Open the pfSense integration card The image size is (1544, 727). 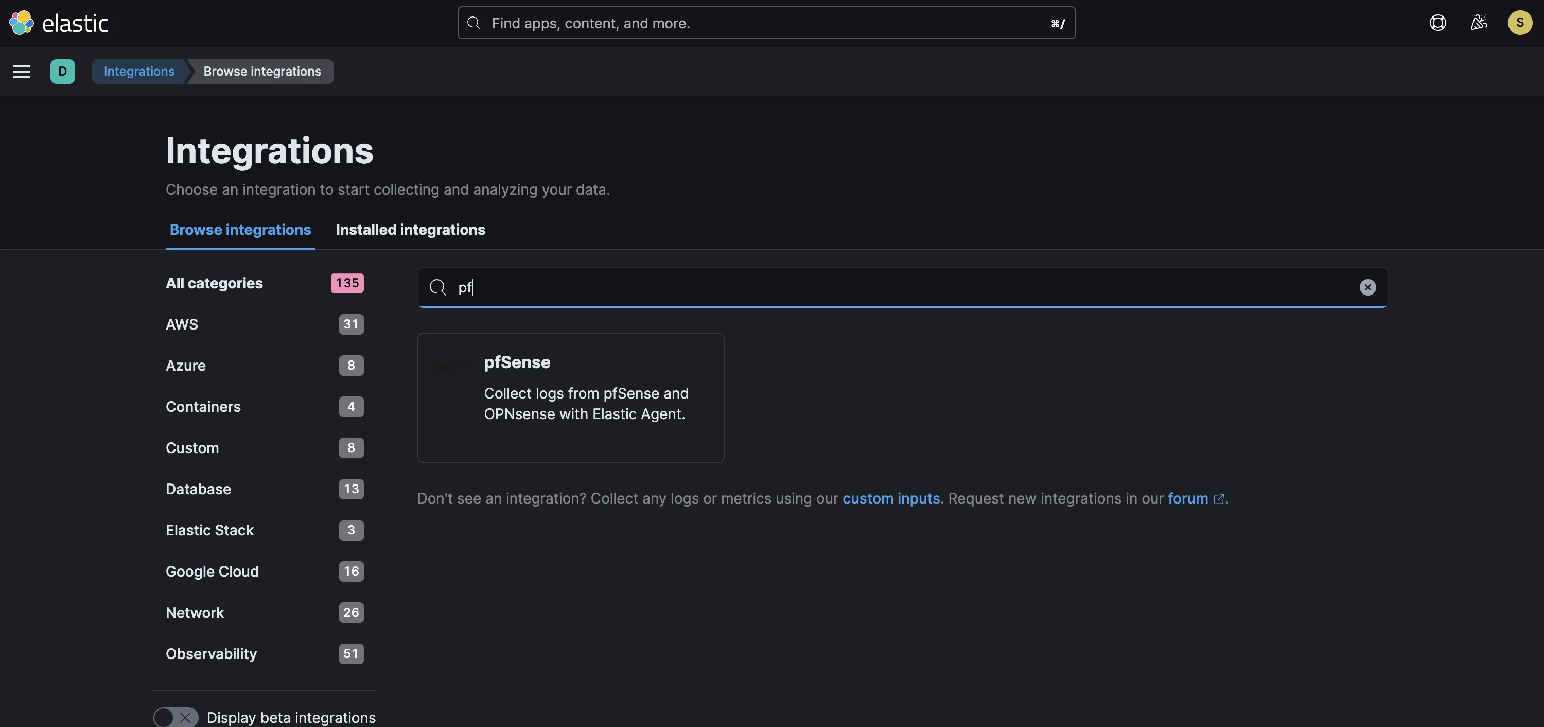click(x=571, y=397)
